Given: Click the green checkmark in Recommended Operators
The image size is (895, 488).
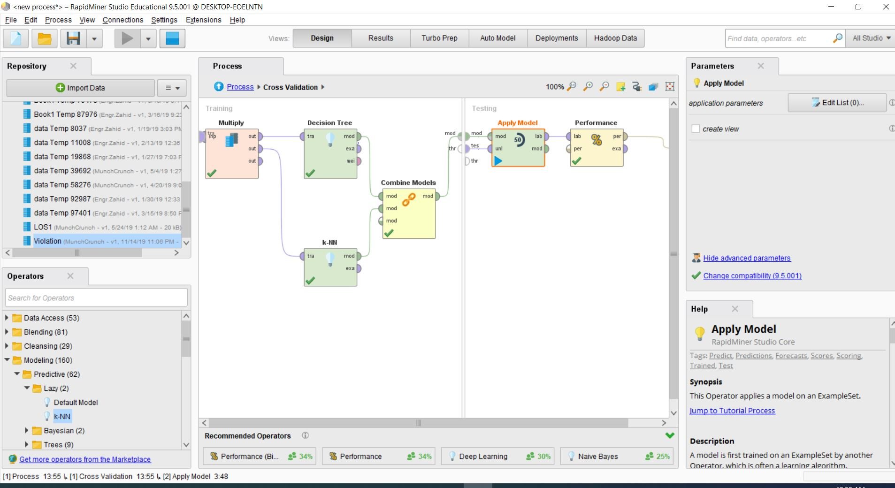Looking at the screenshot, I should coord(670,435).
